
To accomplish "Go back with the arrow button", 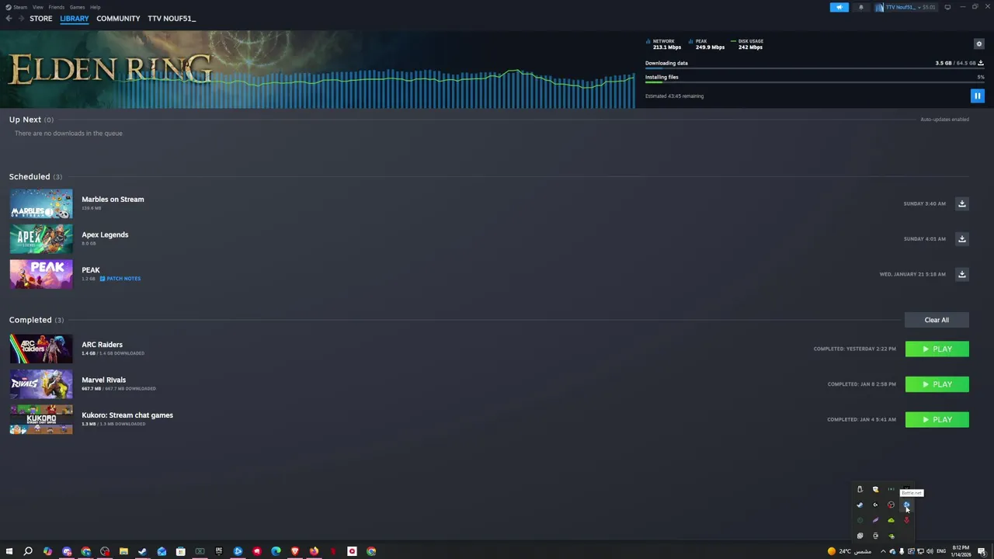I will click(x=9, y=19).
